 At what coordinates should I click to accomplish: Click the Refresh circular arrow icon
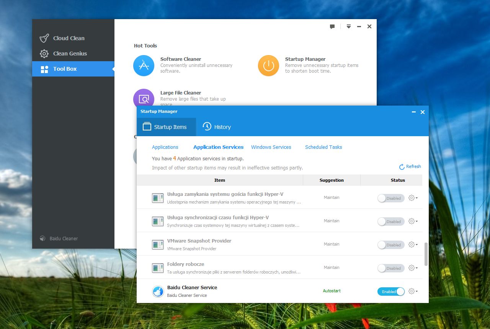(402, 167)
